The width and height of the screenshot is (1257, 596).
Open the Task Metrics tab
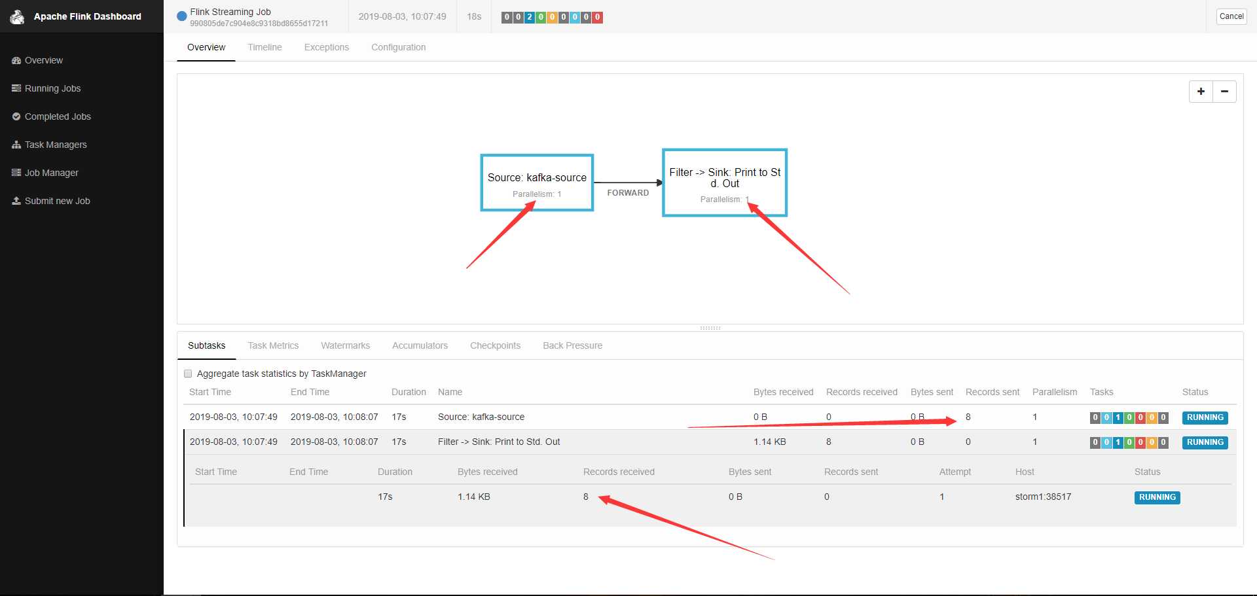[x=273, y=345]
